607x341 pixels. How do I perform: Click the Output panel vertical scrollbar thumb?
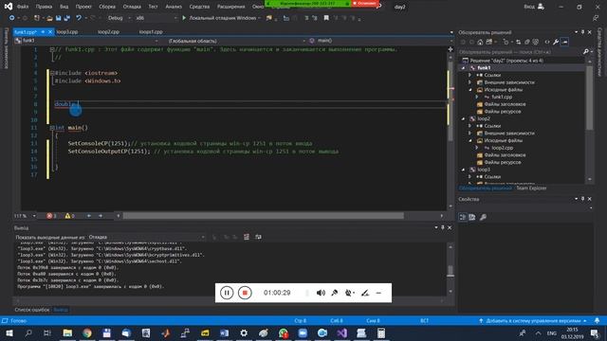(x=451, y=271)
